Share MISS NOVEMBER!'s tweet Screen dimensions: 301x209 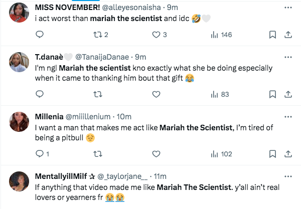click(288, 35)
